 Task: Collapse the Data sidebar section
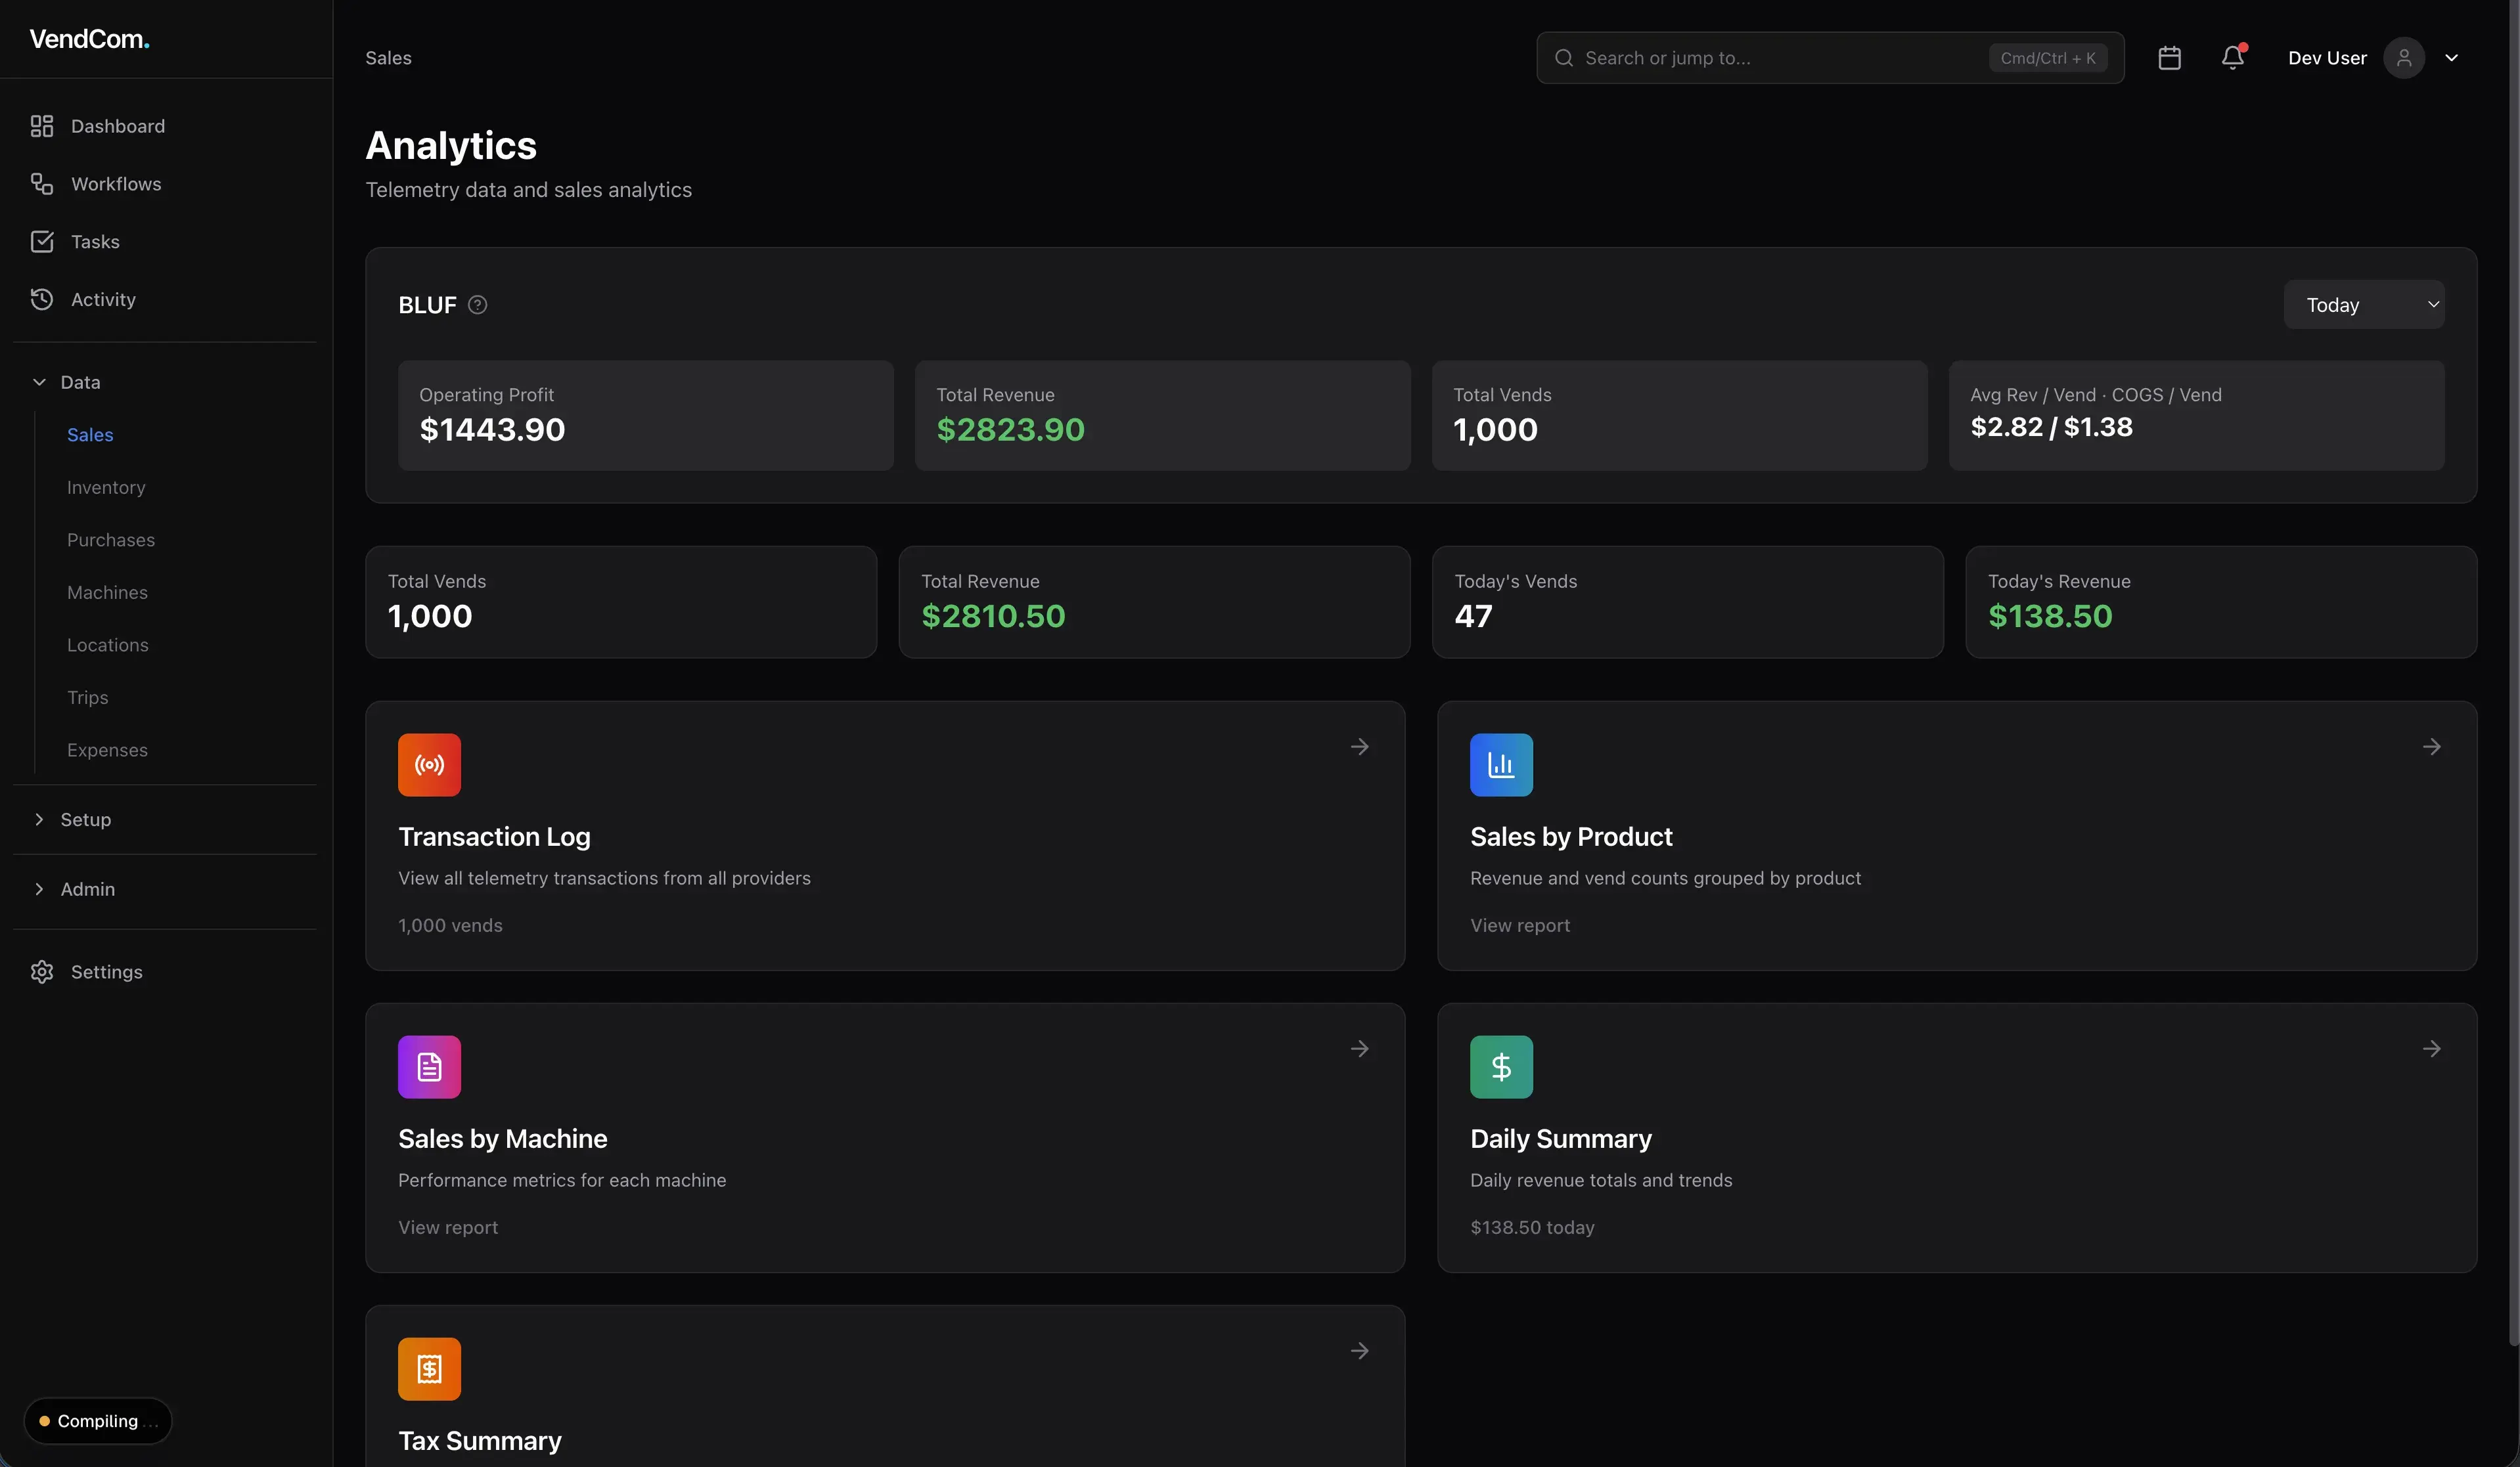[x=80, y=383]
